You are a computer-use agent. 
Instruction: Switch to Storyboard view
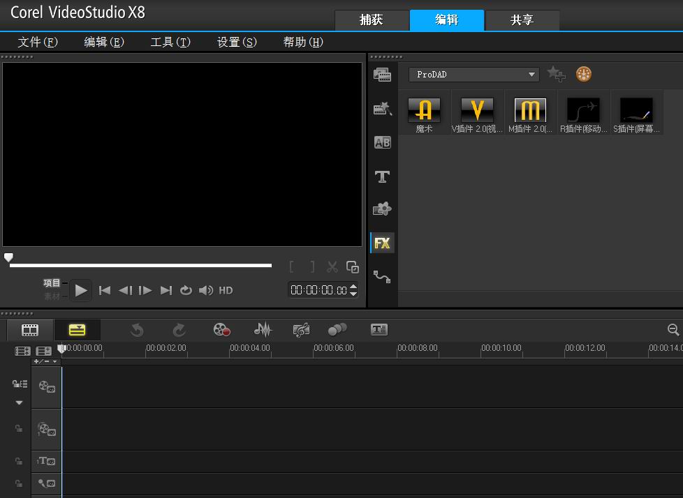tap(30, 330)
